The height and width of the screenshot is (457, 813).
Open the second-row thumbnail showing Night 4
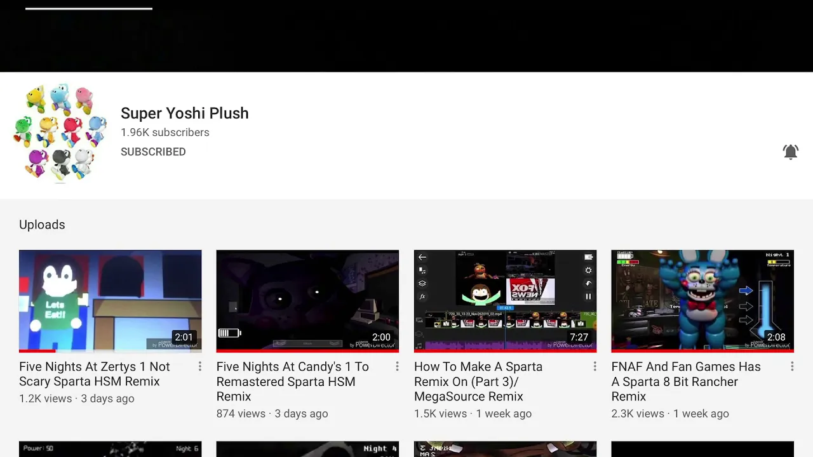point(307,449)
